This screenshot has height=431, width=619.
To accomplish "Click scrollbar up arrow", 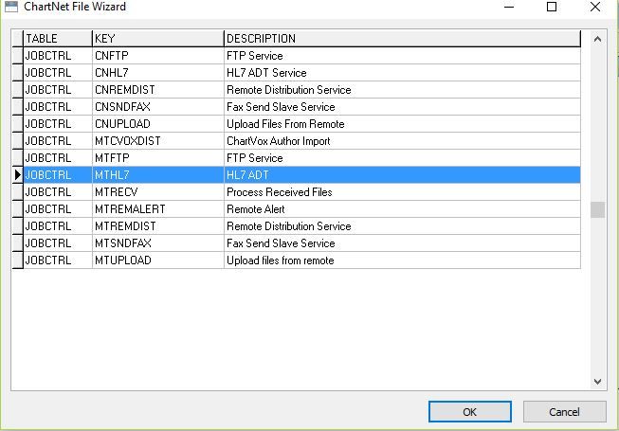I will tap(597, 39).
